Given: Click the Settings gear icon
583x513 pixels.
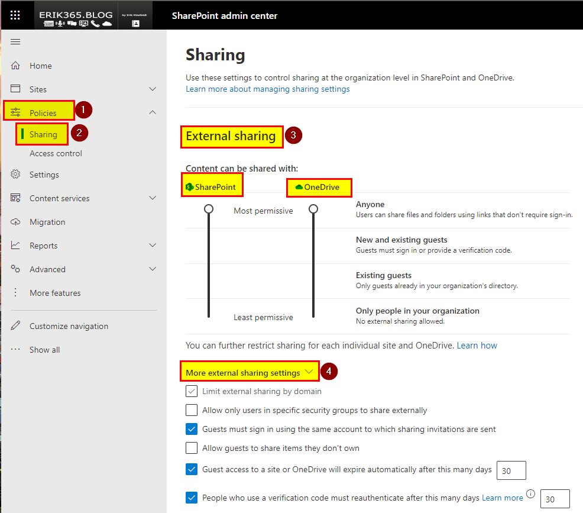Looking at the screenshot, I should pyautogui.click(x=16, y=175).
